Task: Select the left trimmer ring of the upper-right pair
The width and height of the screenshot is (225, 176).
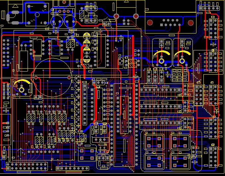Action: point(162,61)
